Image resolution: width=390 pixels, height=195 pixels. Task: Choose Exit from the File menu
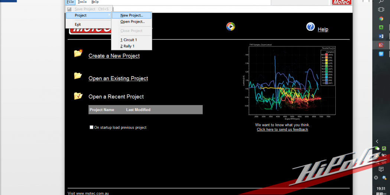[78, 25]
